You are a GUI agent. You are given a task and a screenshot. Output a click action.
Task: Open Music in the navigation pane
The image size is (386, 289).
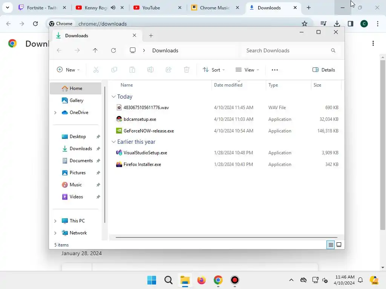75,184
